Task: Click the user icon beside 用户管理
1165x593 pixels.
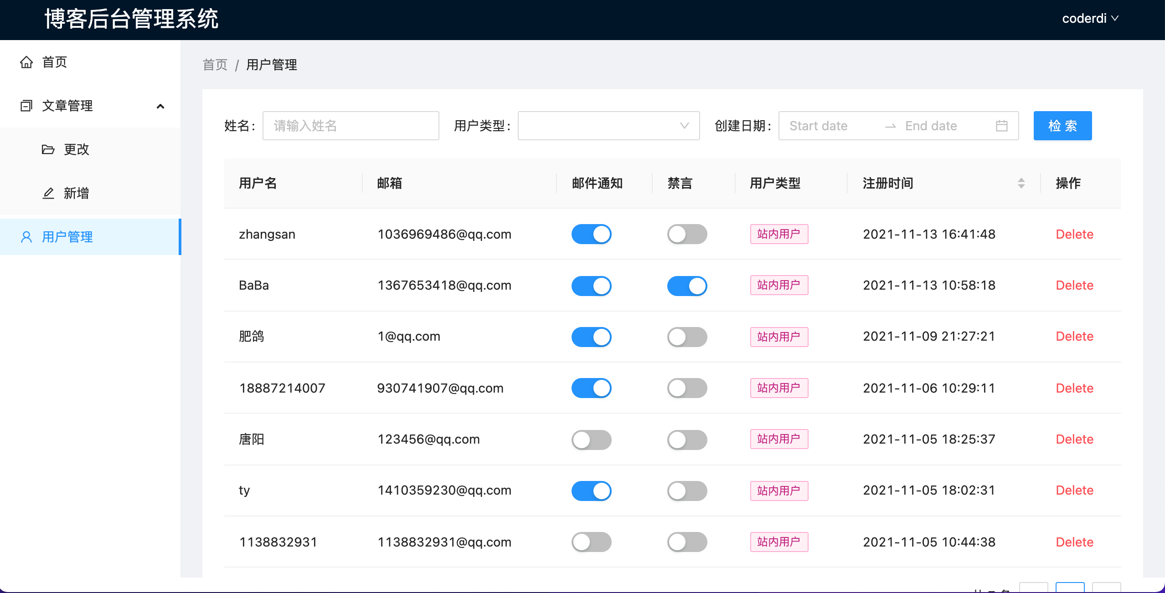Action: [26, 237]
